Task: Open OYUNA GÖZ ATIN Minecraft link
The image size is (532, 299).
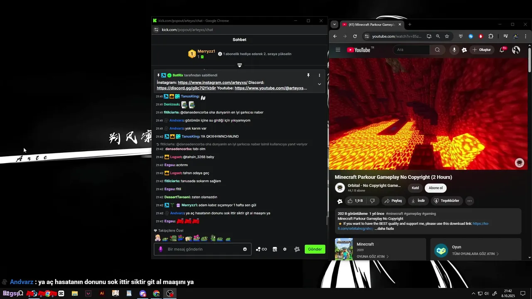Action: pyautogui.click(x=373, y=257)
